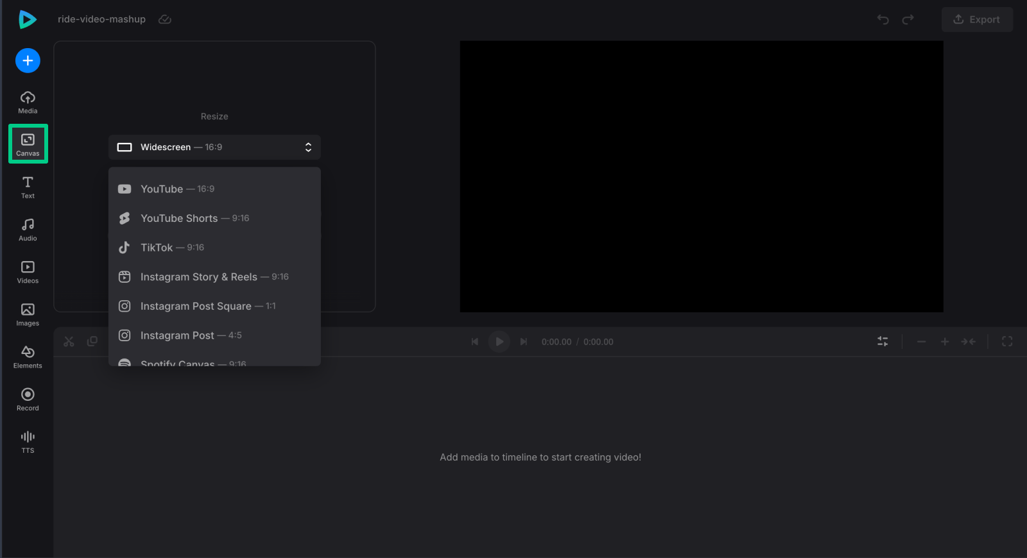Viewport: 1027px width, 558px height.
Task: Open the Widescreen 16:9 resize dropdown
Action: pyautogui.click(x=214, y=147)
